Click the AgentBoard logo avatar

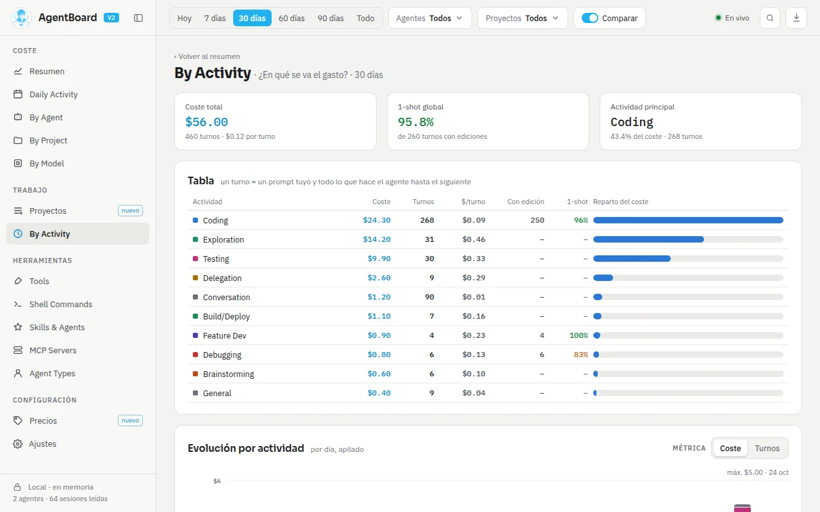coord(21,18)
